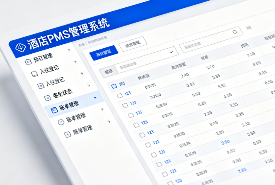Expand the 客房状态 chevron
275x185 pixels.
coord(89,85)
